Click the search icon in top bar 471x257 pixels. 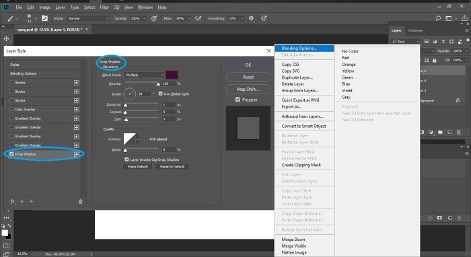(438, 18)
